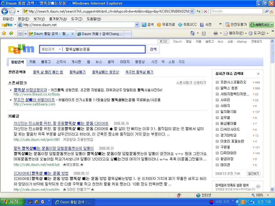The image size is (275, 206).
Task: Open the recent pages dropdown arrow
Action: [18, 12]
